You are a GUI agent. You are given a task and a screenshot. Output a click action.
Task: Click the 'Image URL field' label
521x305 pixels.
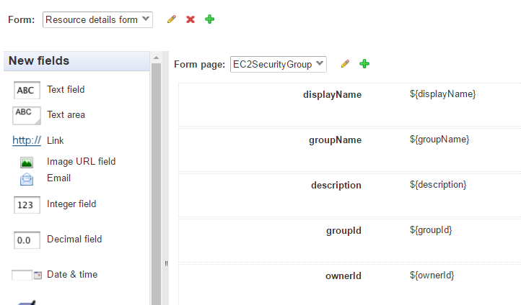tap(82, 161)
